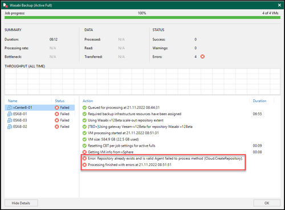
Task: Click the Wasabi Backup window title icon
Action: (5, 5)
